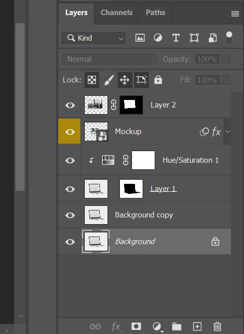This screenshot has height=334, width=244.
Task: Click the Layer 1 name
Action: 163,189
